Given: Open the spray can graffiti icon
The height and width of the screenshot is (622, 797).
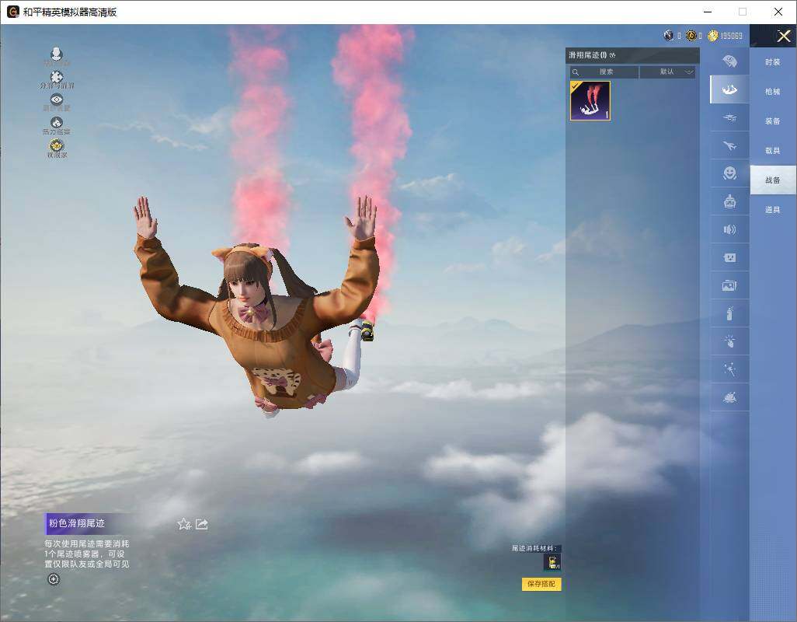Looking at the screenshot, I should click(730, 314).
